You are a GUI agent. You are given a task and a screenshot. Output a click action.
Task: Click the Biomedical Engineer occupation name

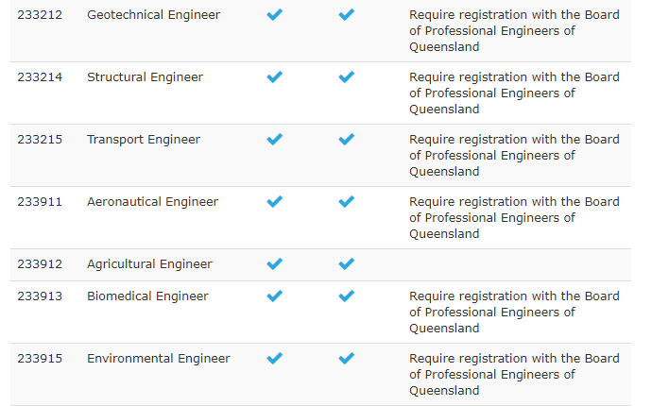point(147,296)
